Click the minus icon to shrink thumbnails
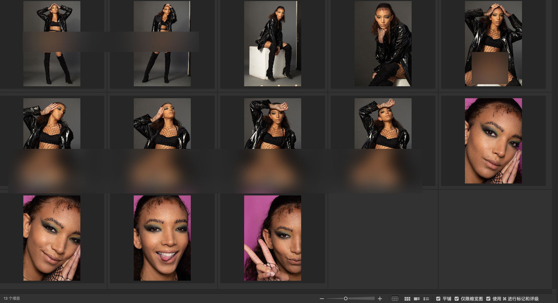558x303 pixels. coord(322,299)
